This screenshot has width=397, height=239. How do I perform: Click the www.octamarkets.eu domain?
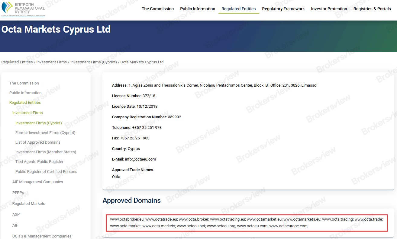tap(302, 219)
